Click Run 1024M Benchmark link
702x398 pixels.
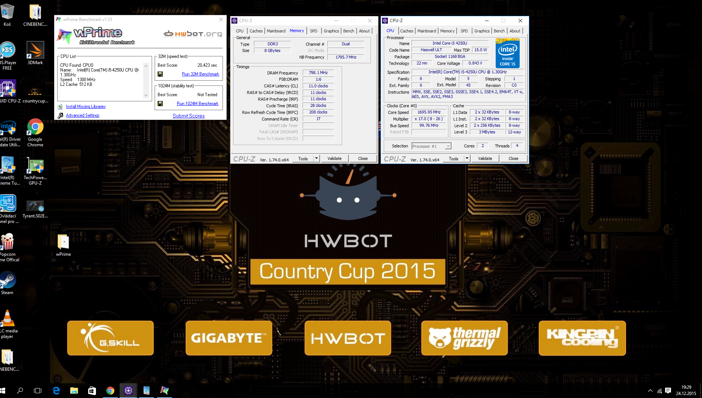click(x=197, y=104)
